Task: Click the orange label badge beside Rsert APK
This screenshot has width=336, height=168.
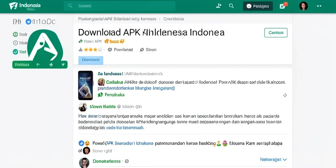Action: pyautogui.click(x=115, y=41)
